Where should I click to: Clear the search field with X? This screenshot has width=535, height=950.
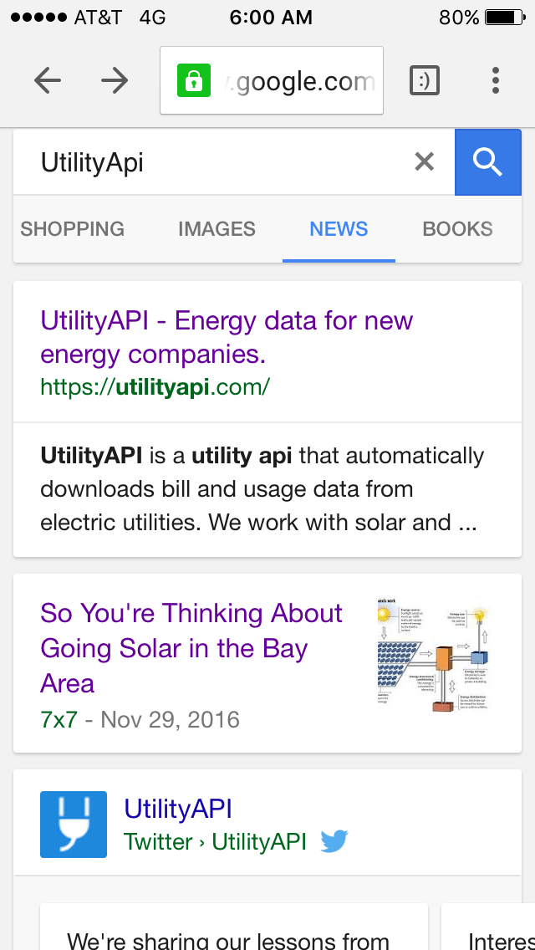425,161
